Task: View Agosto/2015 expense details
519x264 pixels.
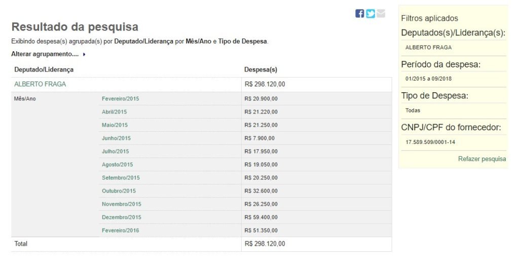Action: 117,165
